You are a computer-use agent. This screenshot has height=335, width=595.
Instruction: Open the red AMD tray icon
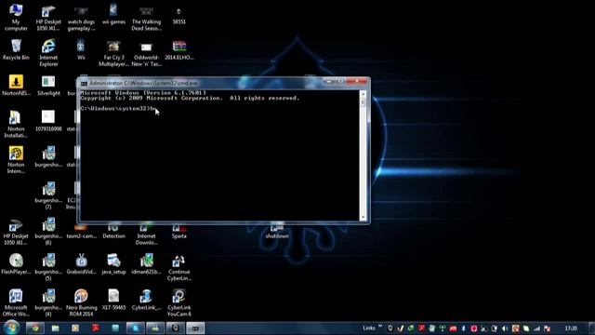[x=453, y=328]
